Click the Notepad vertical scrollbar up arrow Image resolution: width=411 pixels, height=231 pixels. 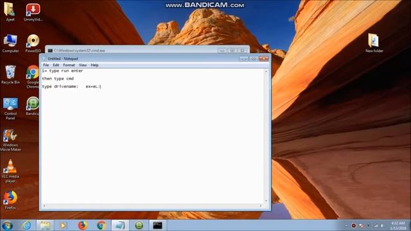coord(266,71)
